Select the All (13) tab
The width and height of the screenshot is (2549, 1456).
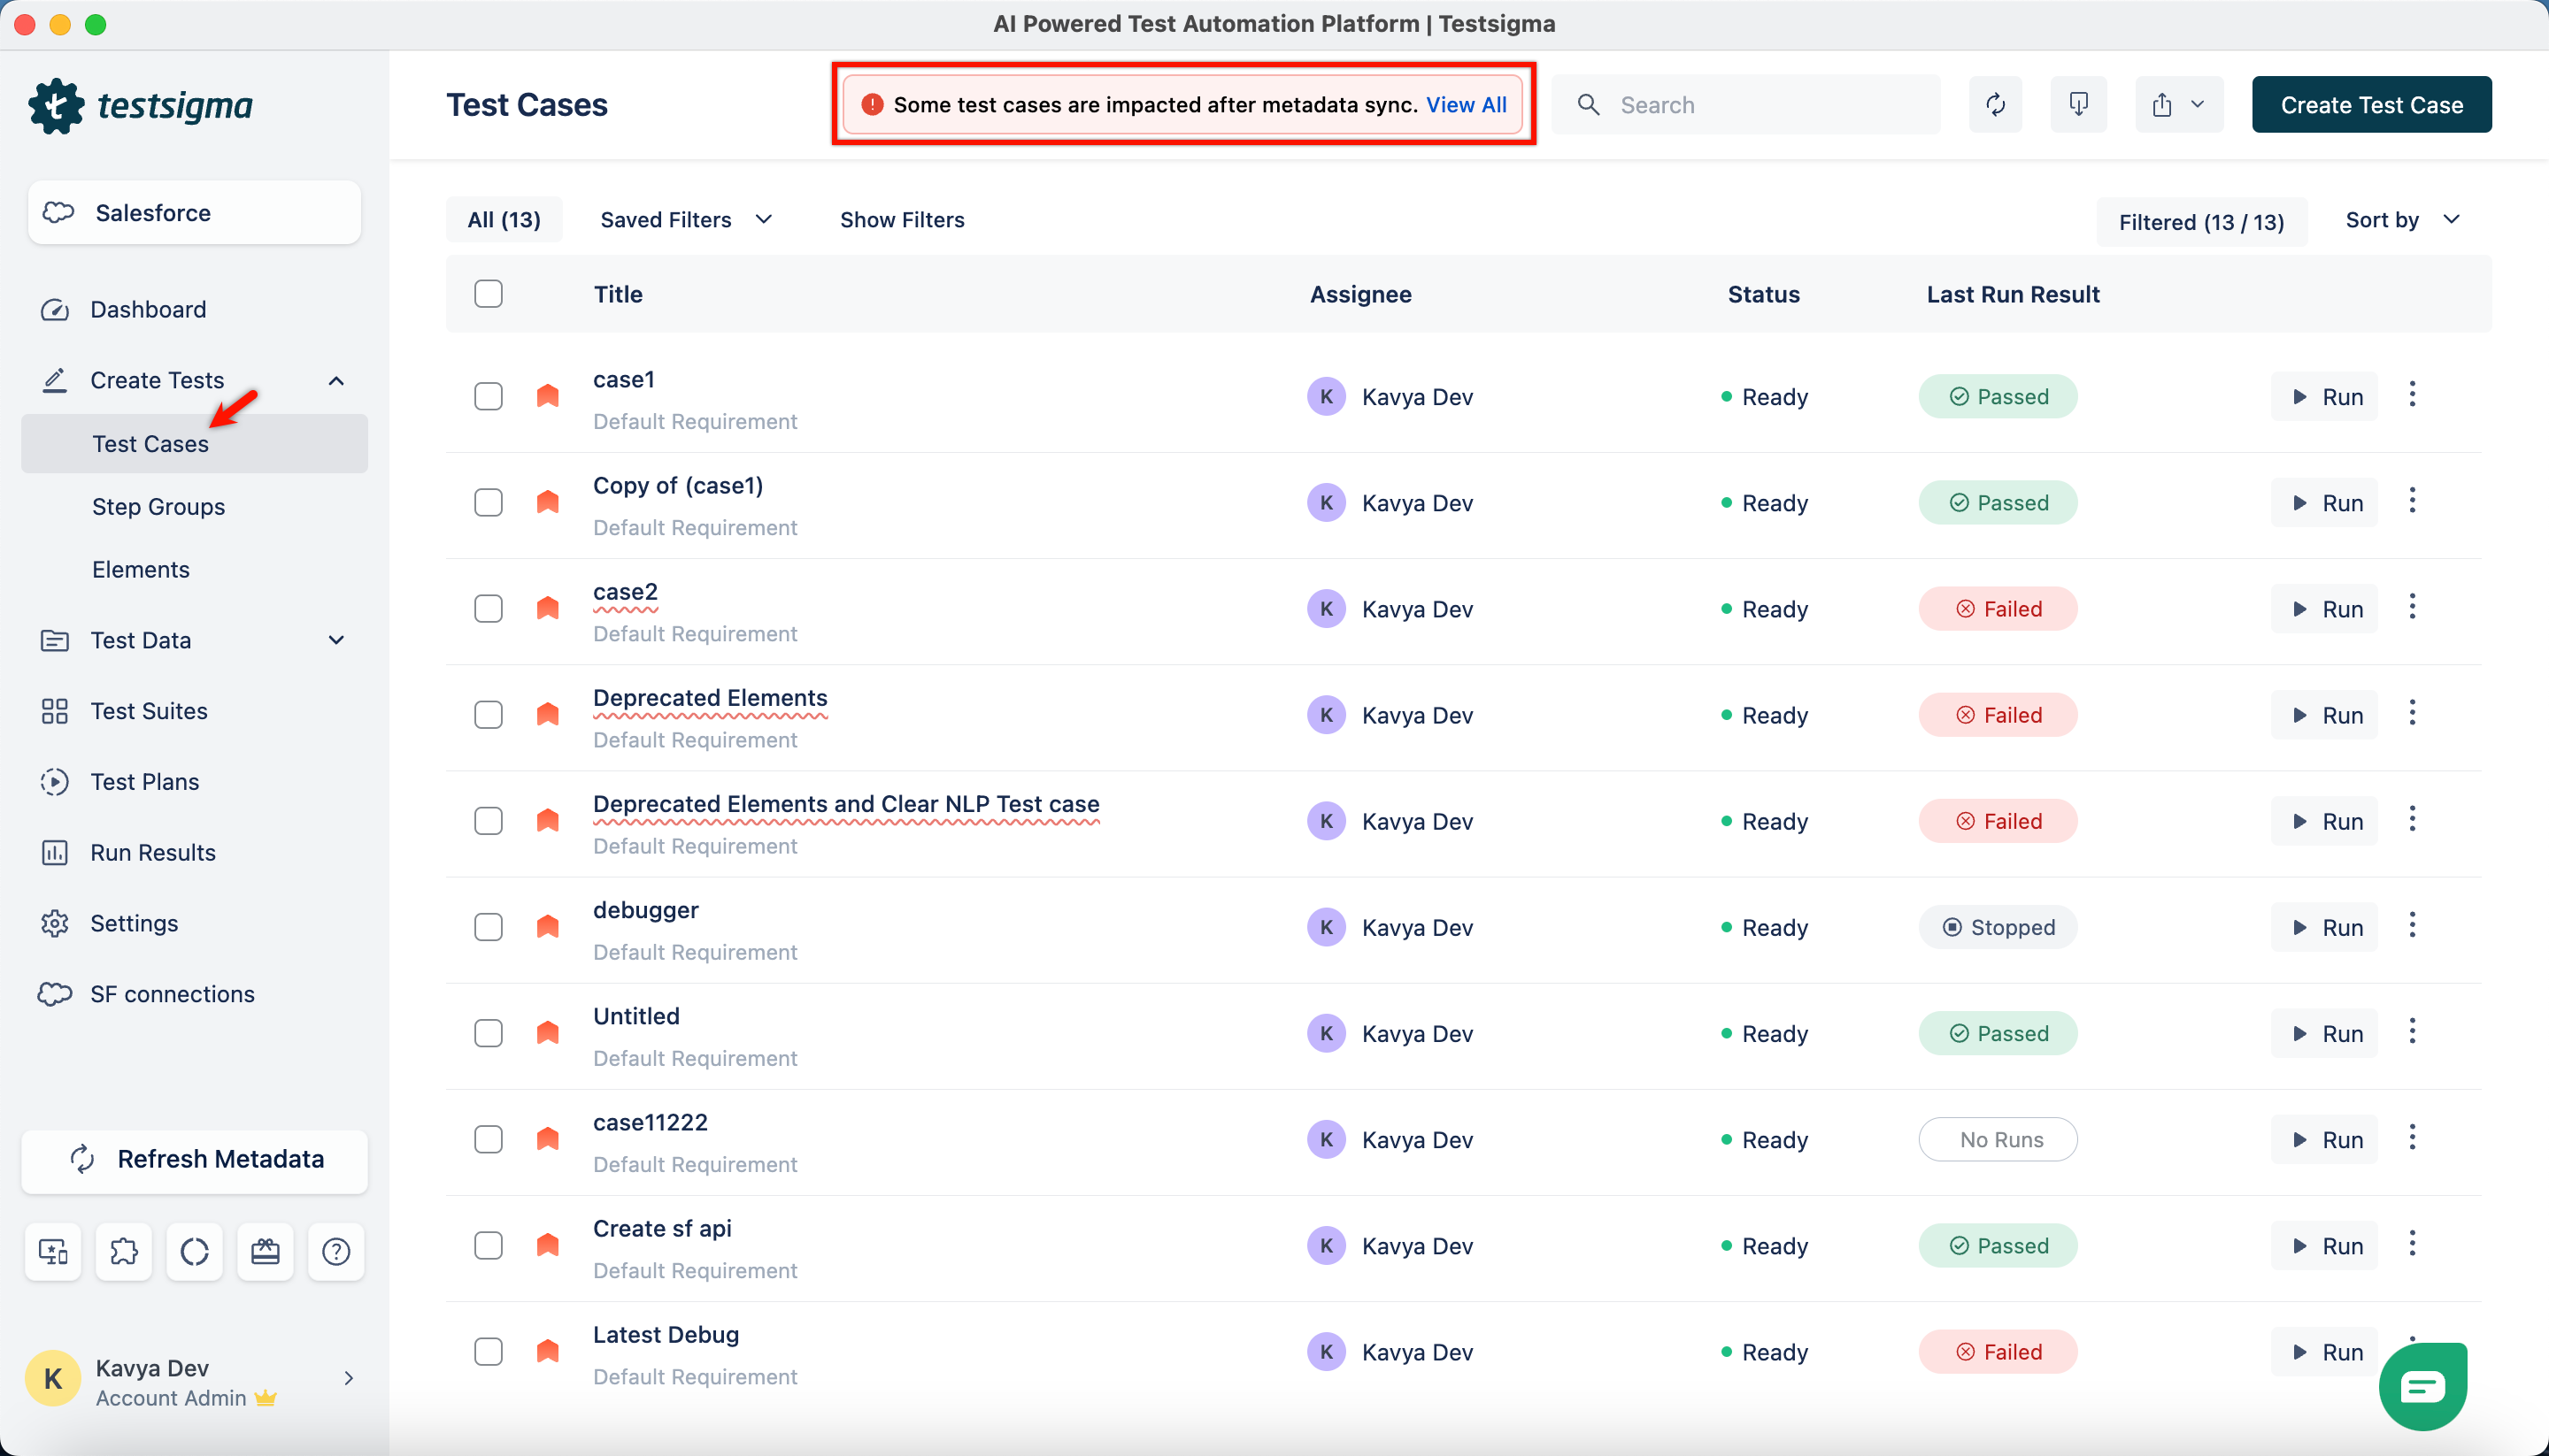click(x=504, y=220)
